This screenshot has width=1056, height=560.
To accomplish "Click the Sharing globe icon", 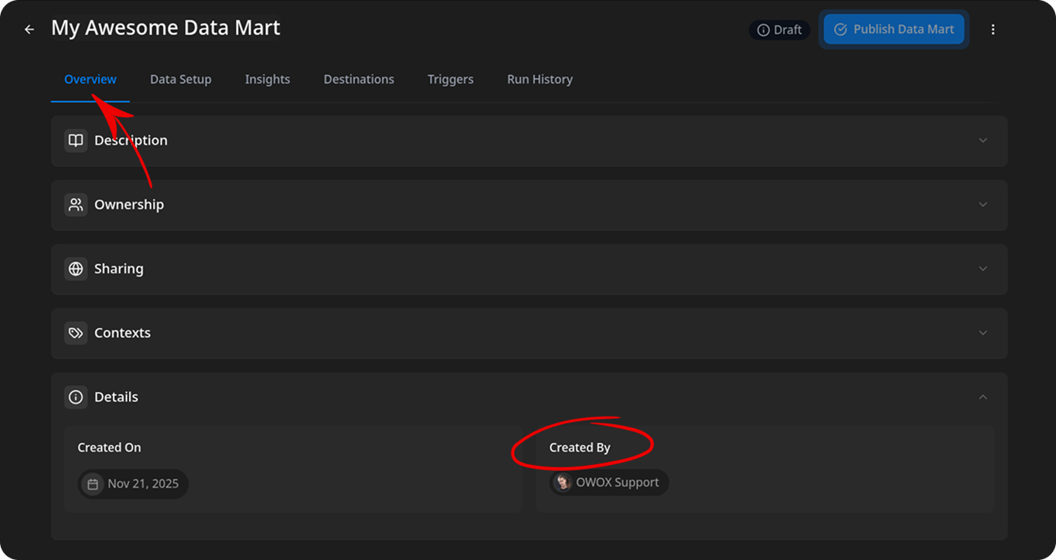I will (x=76, y=269).
